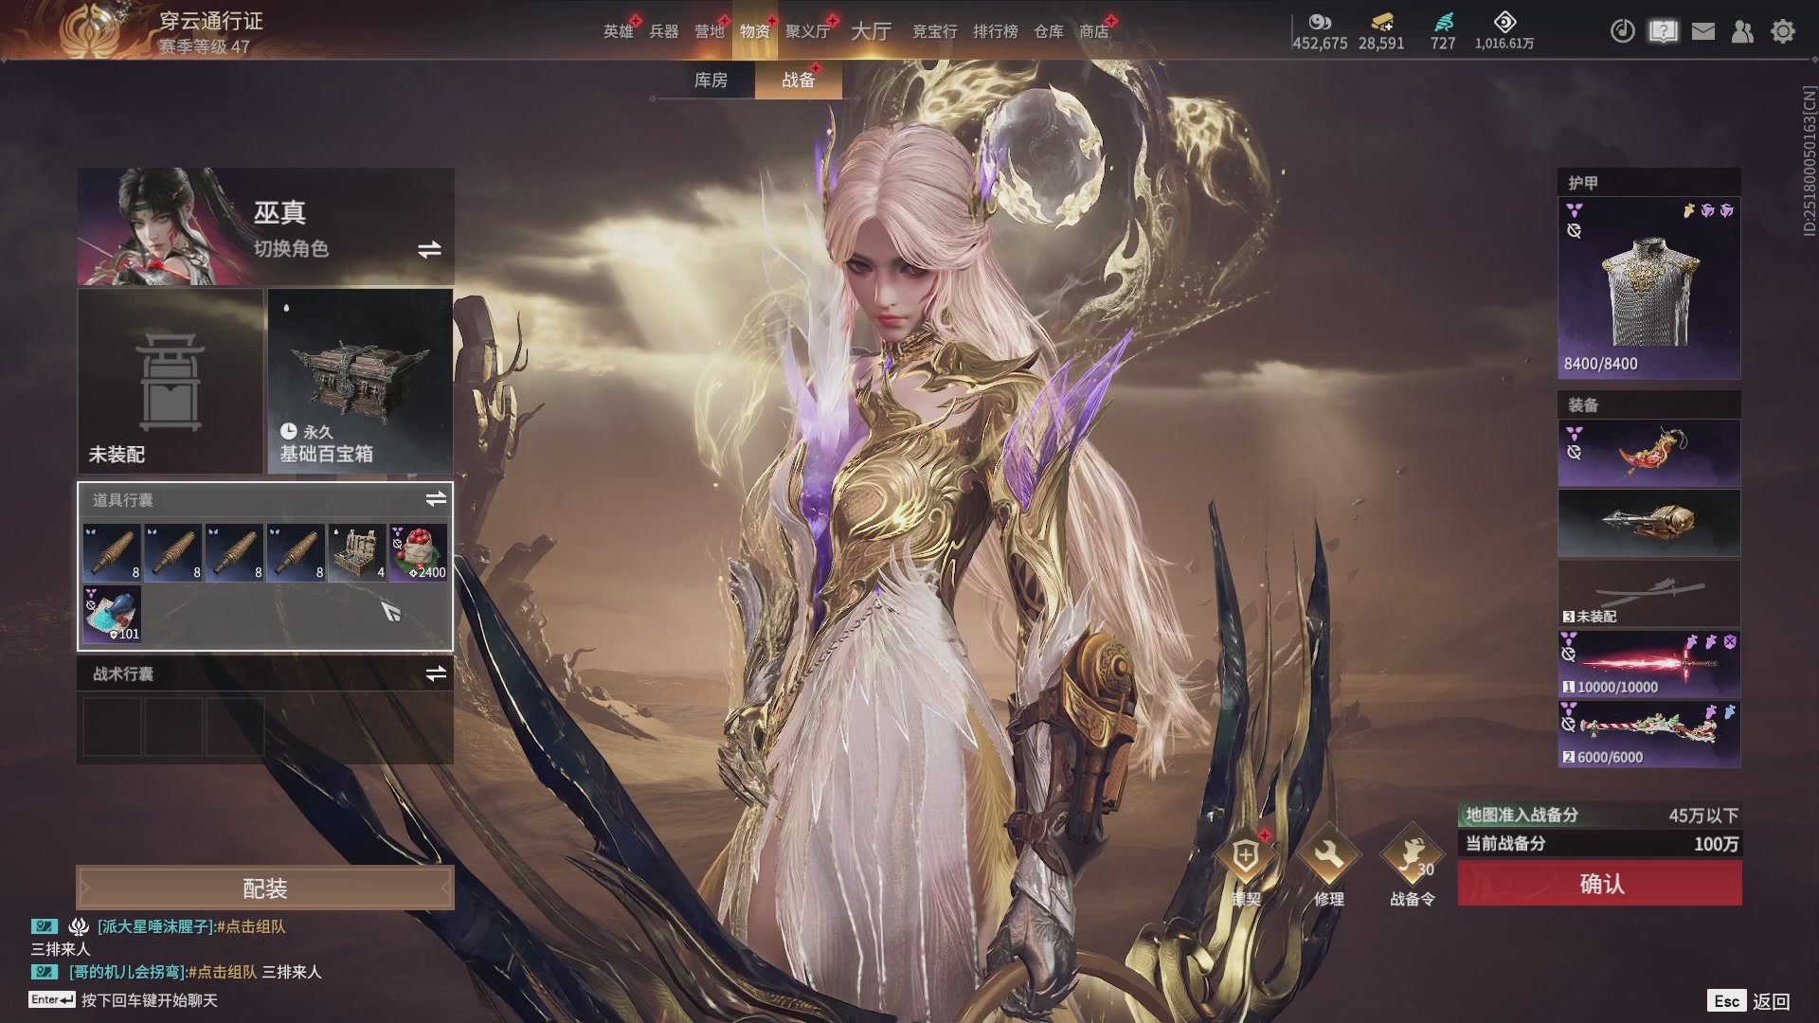Click the help book icon
Viewport: 1819px width, 1023px height.
[x=1663, y=31]
